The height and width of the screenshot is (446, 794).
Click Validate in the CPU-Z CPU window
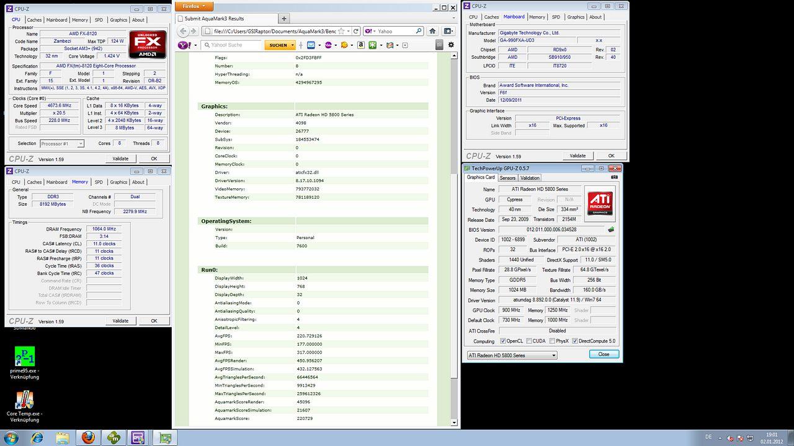coord(120,159)
